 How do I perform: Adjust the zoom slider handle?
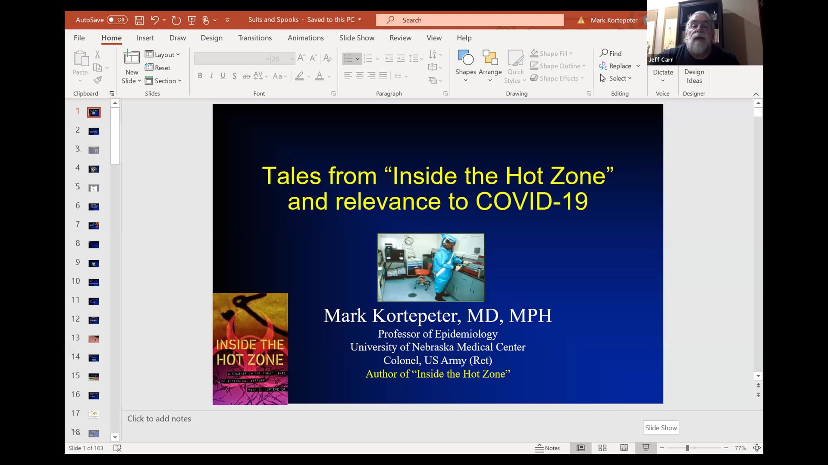tap(687, 448)
